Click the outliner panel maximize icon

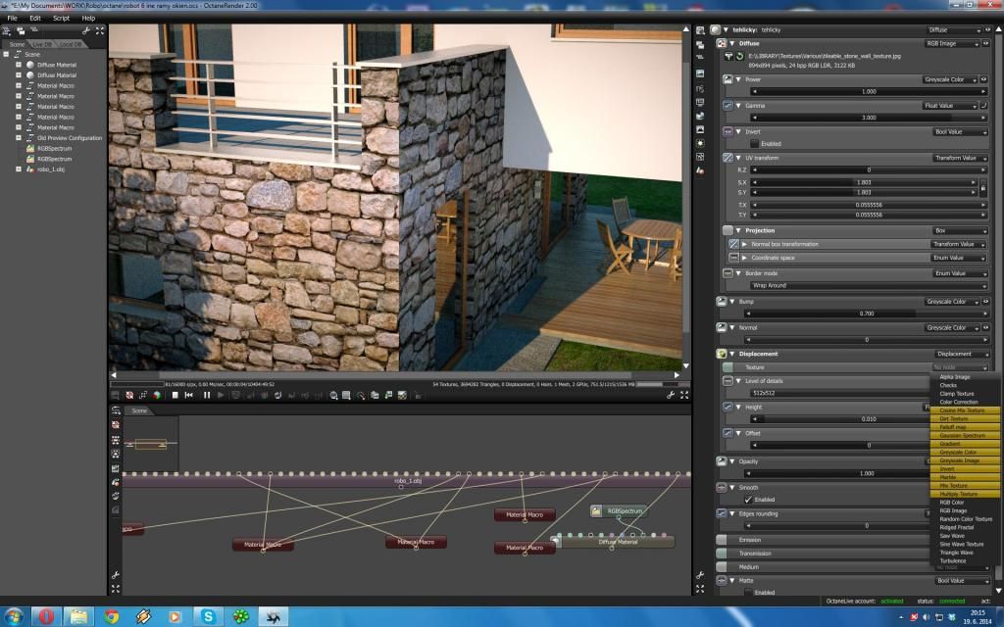[100, 30]
